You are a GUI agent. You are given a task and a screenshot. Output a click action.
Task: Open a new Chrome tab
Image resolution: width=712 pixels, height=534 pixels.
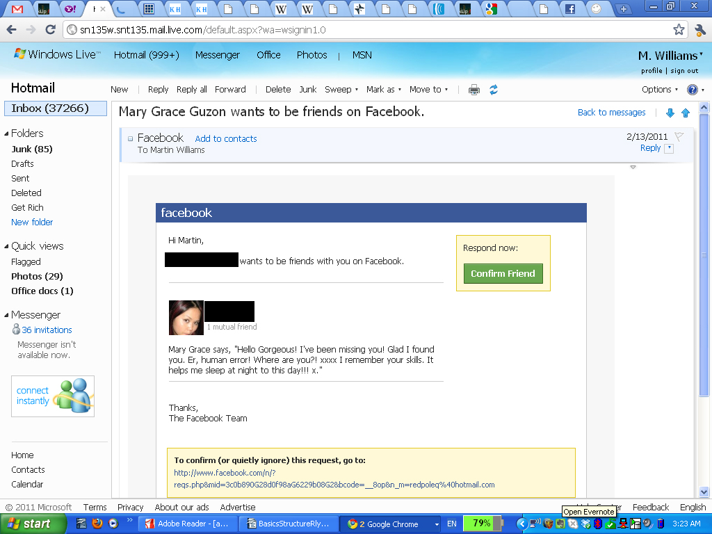point(624,9)
